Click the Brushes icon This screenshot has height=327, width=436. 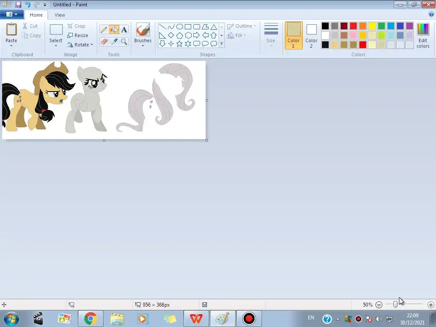click(x=143, y=29)
